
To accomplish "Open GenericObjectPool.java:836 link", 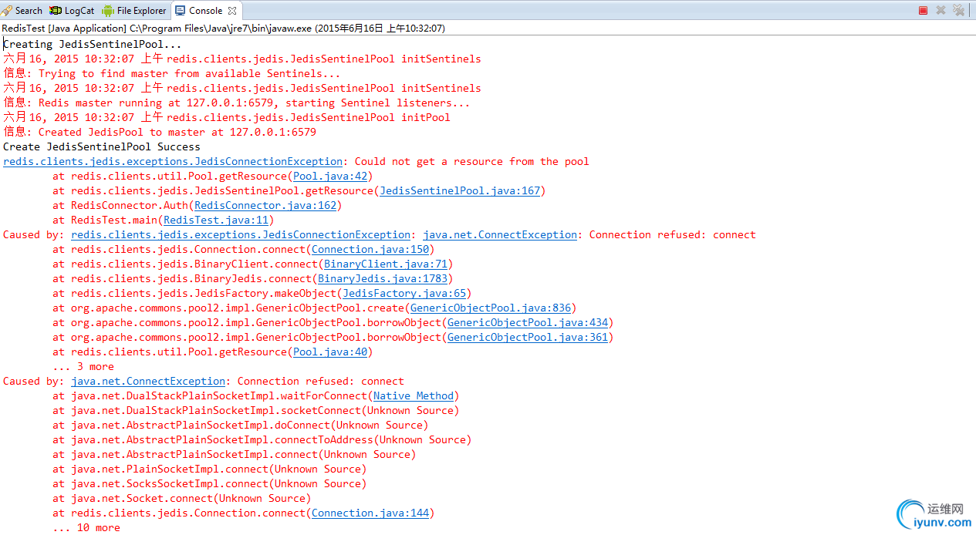I will point(491,308).
